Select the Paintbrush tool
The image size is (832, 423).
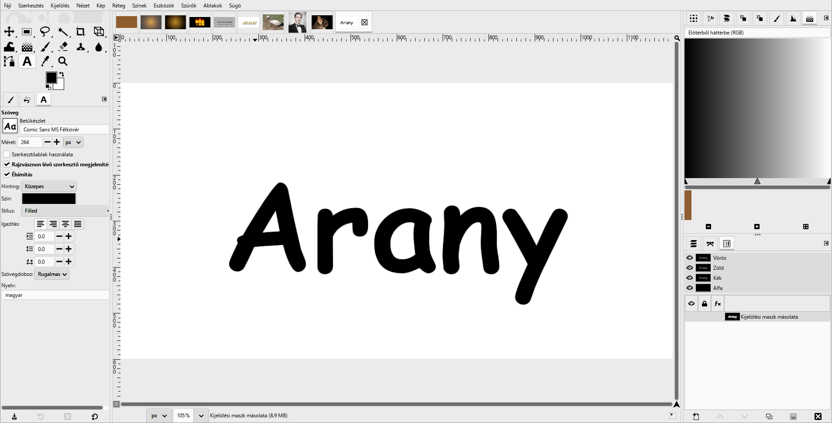pos(45,47)
